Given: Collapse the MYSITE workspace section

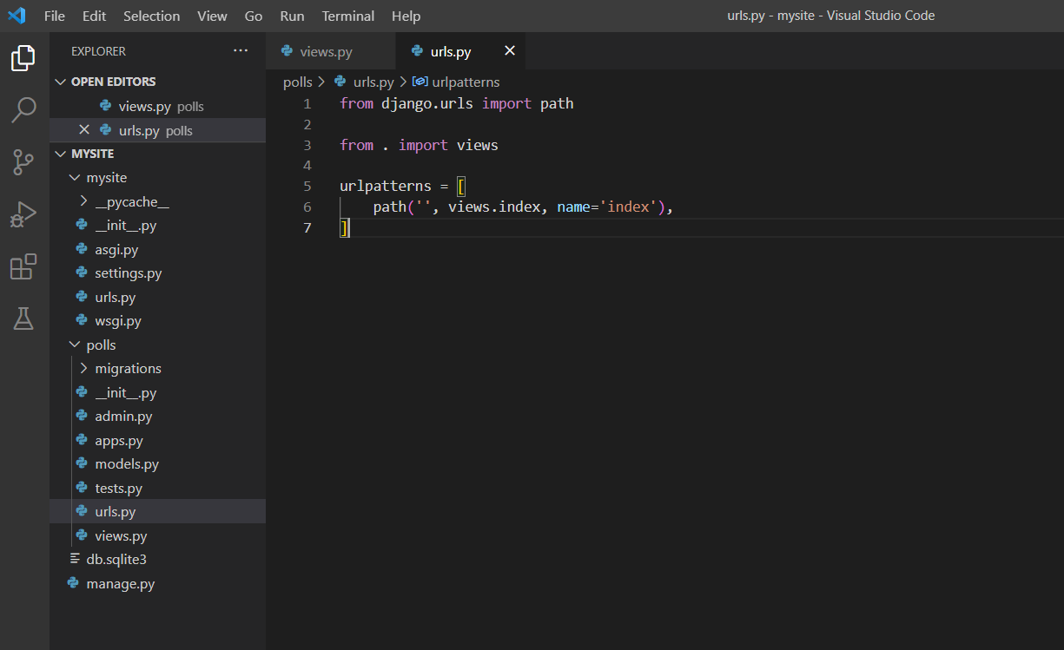Looking at the screenshot, I should (x=60, y=154).
